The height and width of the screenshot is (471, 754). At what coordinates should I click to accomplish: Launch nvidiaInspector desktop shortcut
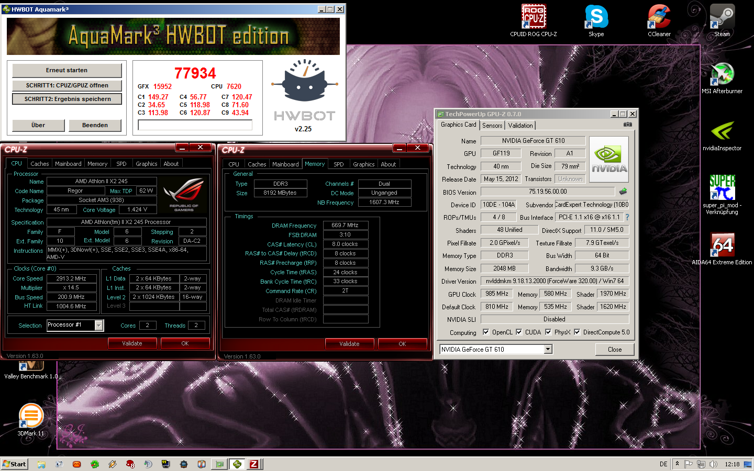[x=722, y=135]
